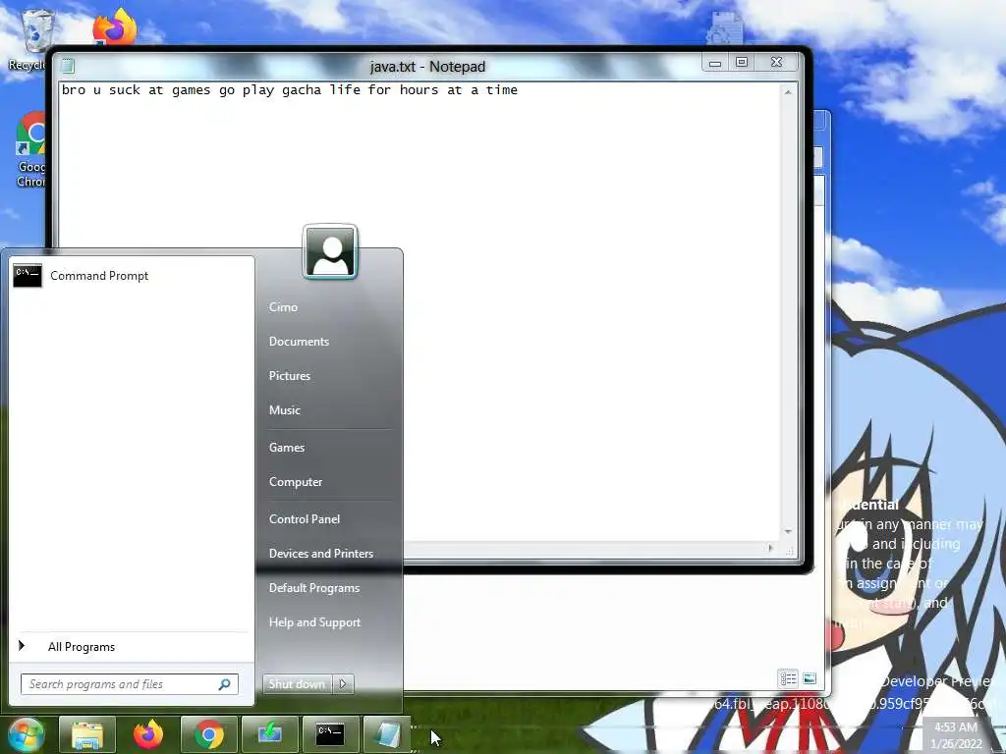
Task: Expand the Shut down options arrow
Action: pos(343,684)
